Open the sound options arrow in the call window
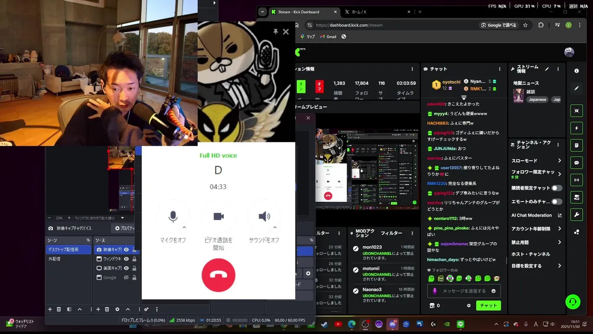Screen dimensions: 593x334 click(275, 227)
